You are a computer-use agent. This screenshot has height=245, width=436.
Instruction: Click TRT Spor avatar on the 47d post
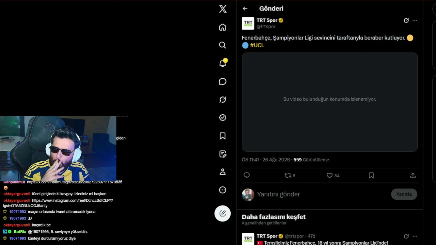(248, 239)
